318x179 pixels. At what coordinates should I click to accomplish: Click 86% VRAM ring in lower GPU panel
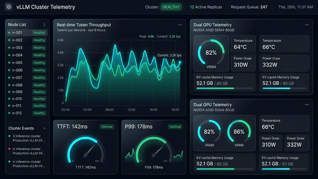[239, 132]
